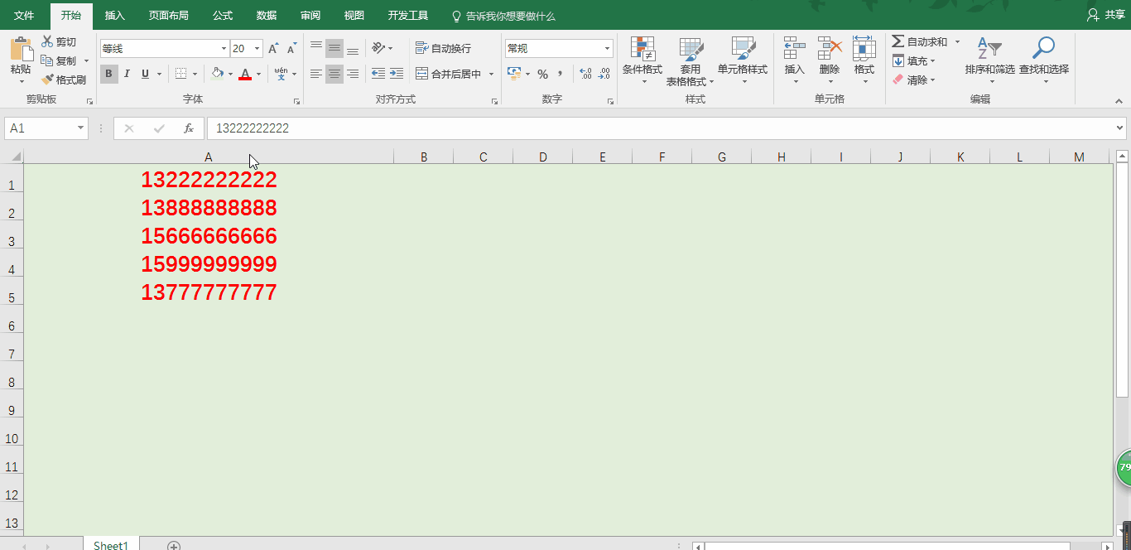Click the AutoSum icon
Screen dimensions: 1131x550
point(900,40)
